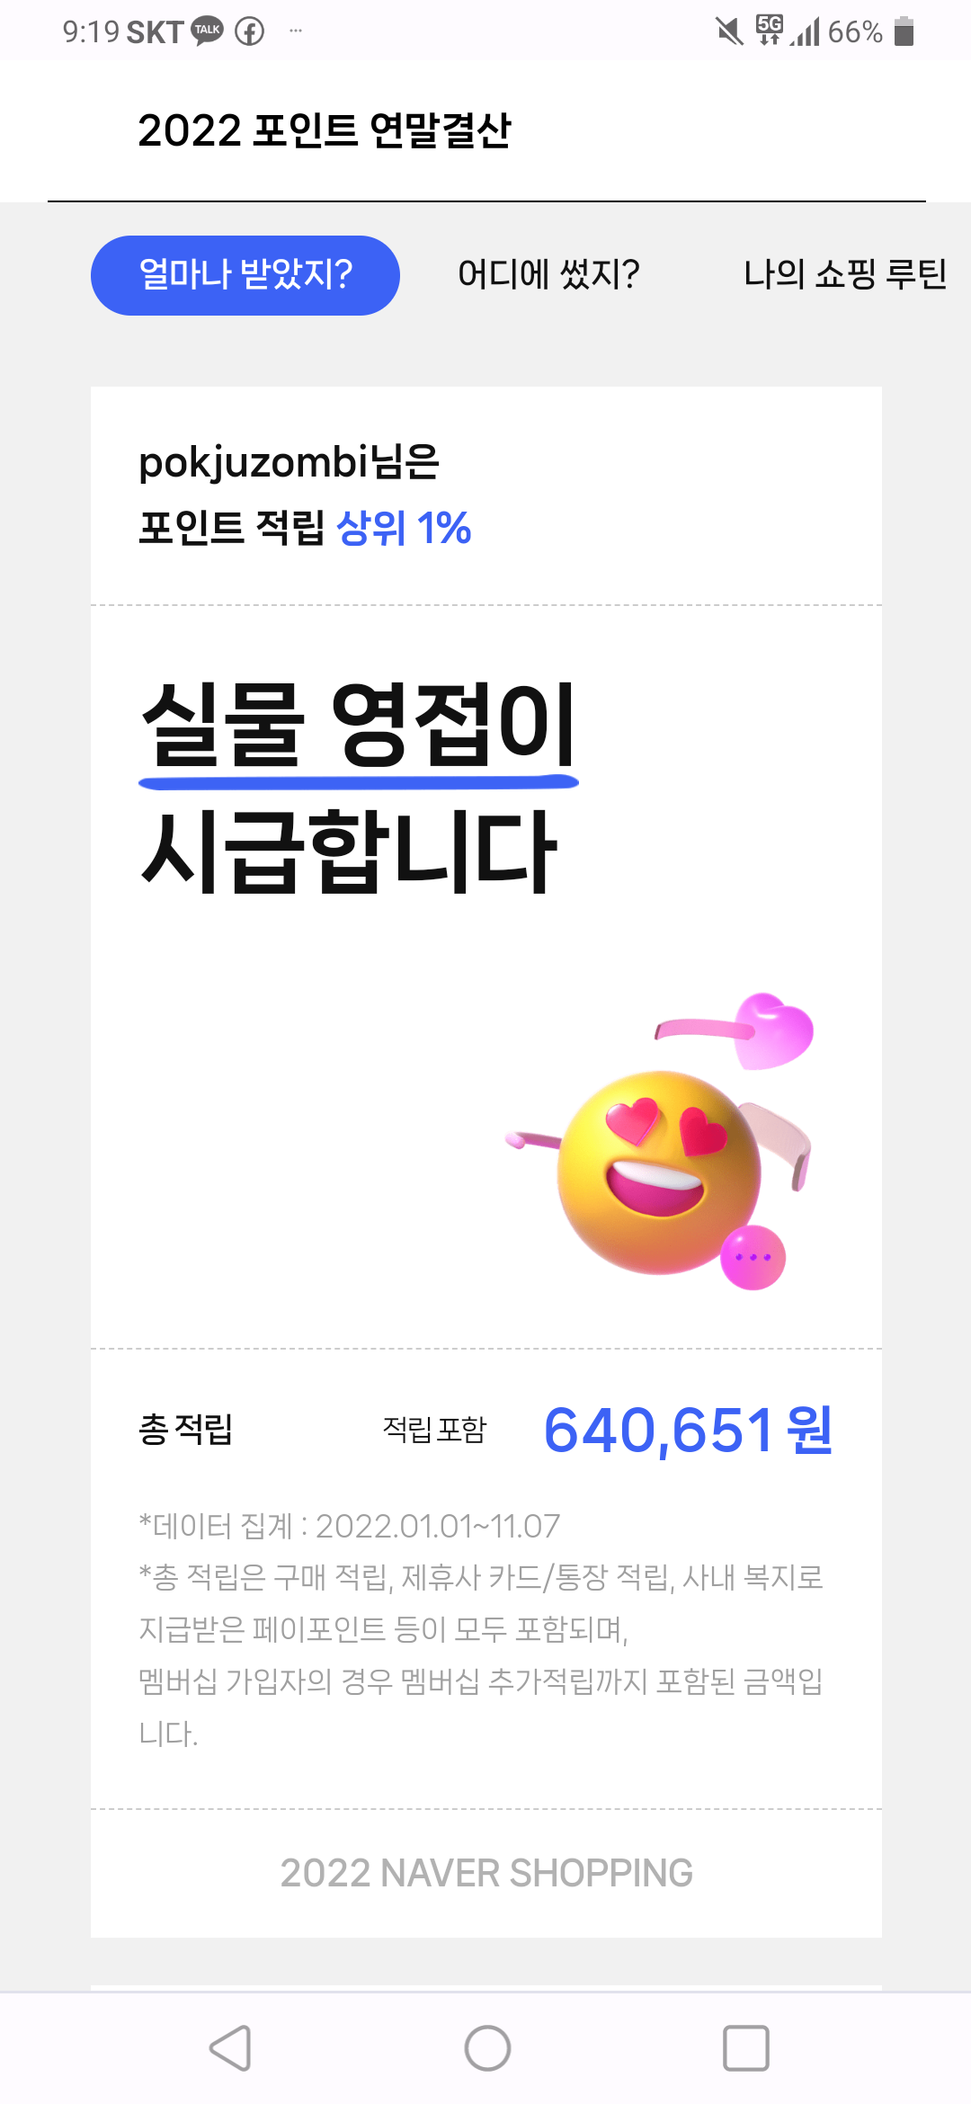Tap the pink heart graphic
The image size is (971, 2104).
pos(773,1030)
